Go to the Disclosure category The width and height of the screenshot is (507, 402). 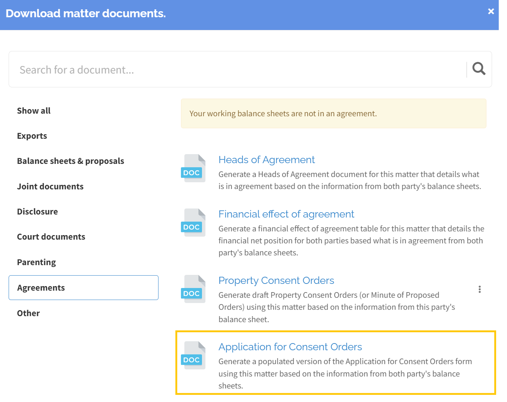[x=37, y=211]
